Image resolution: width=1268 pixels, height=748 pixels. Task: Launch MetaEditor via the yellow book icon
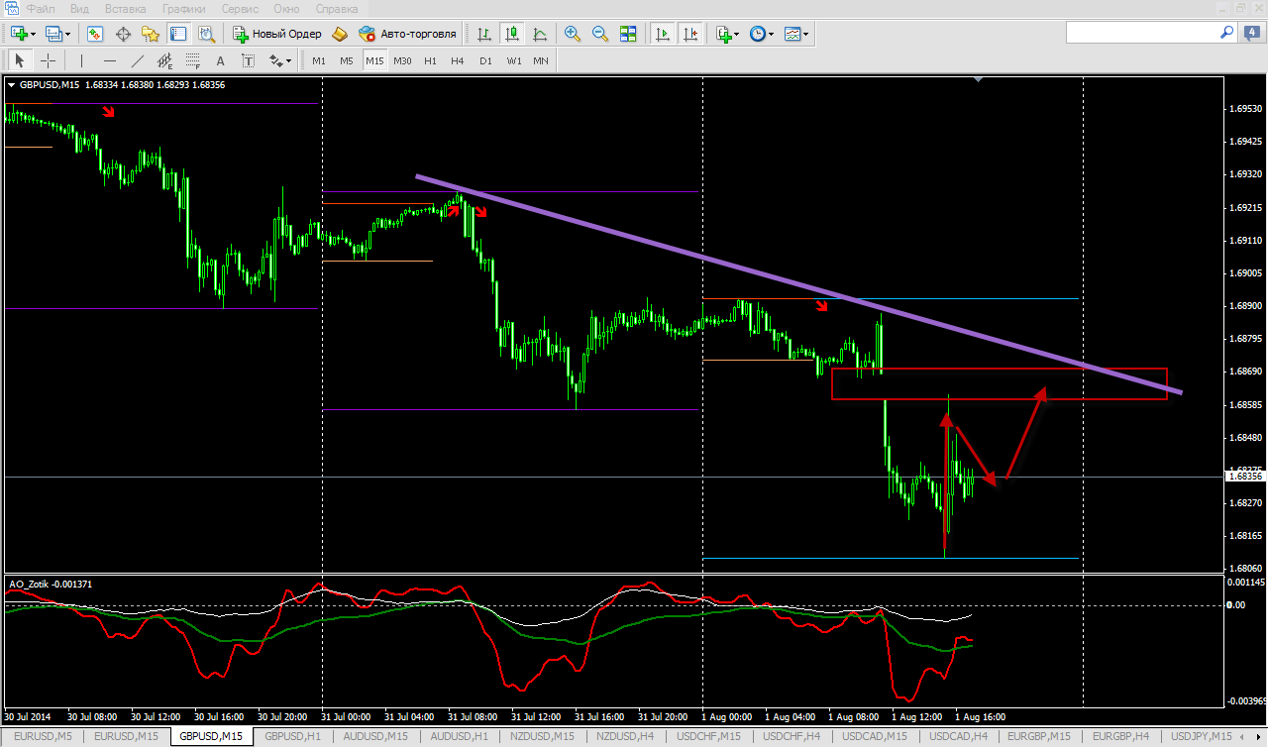coord(340,34)
